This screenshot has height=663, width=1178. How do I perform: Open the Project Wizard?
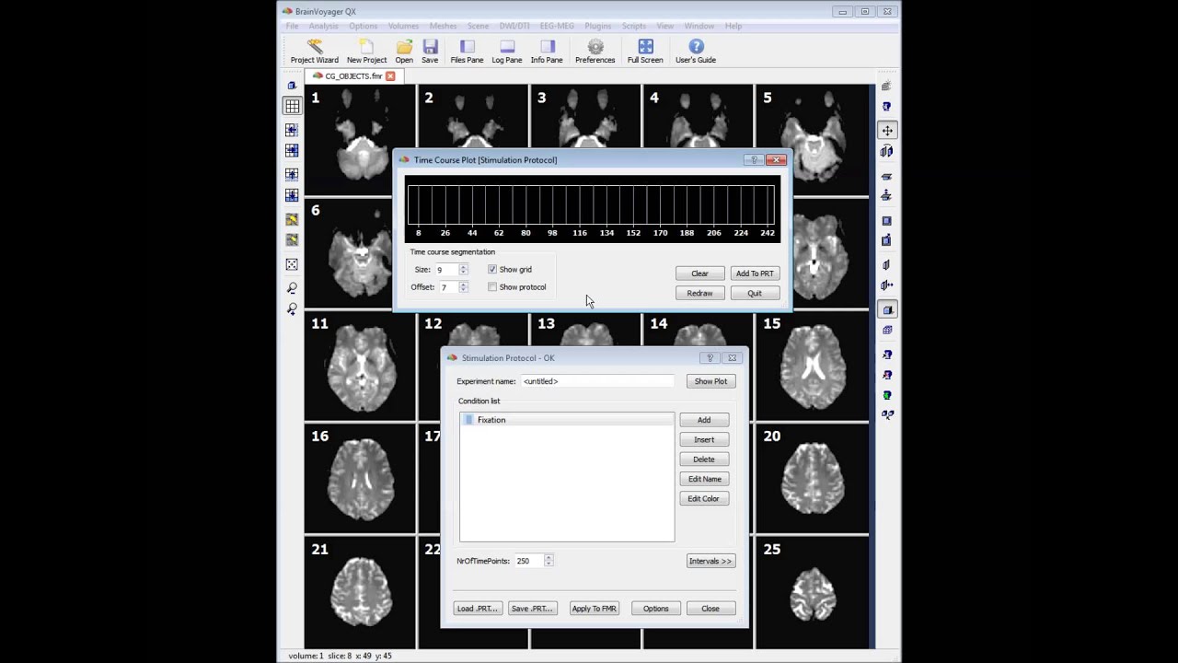pyautogui.click(x=315, y=52)
